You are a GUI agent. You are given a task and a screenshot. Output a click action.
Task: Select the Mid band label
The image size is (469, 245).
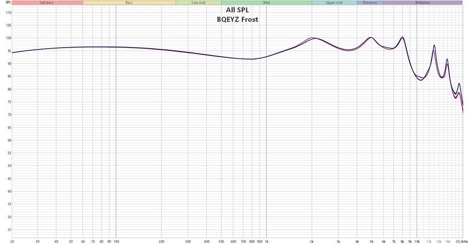tap(266, 3)
